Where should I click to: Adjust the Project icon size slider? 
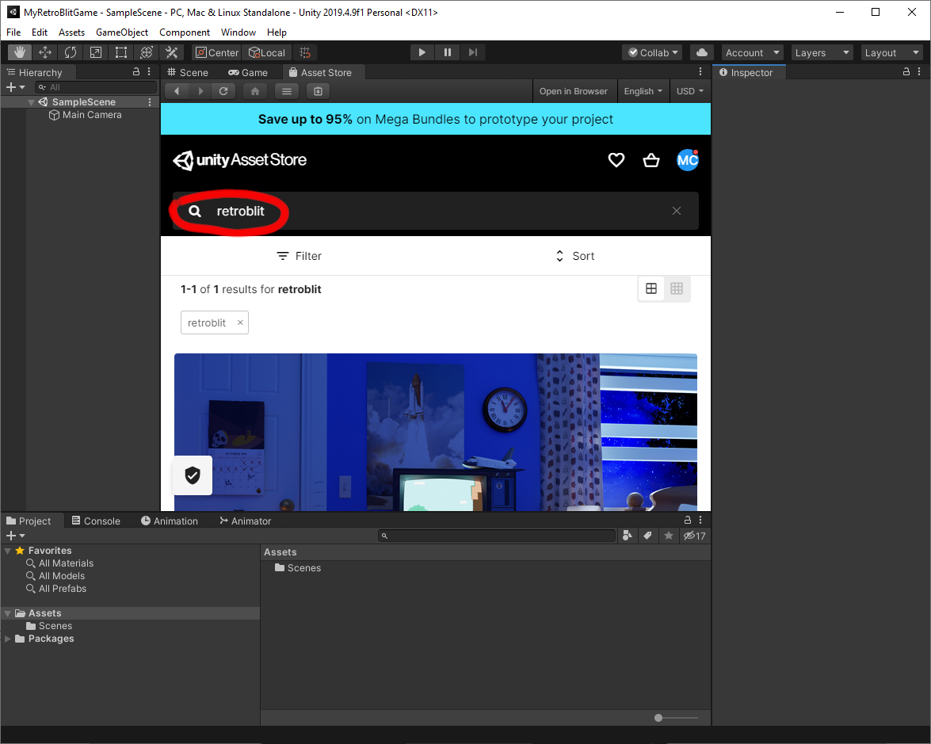tap(676, 718)
